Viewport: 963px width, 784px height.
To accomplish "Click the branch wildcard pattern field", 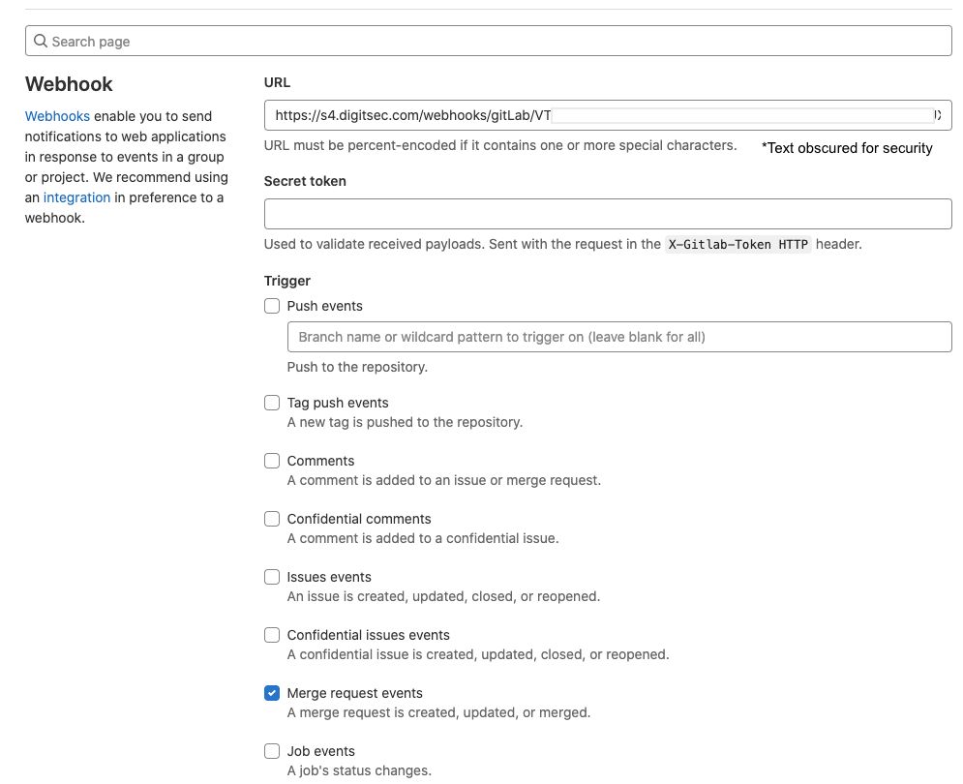I will pyautogui.click(x=619, y=337).
